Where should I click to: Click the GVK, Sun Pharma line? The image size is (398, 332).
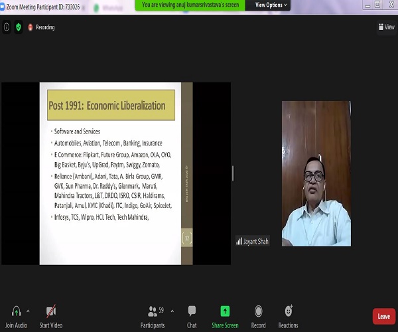pyautogui.click(x=106, y=186)
